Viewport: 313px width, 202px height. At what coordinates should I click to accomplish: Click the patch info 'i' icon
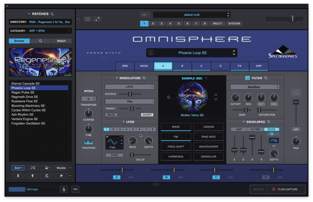click(151, 53)
